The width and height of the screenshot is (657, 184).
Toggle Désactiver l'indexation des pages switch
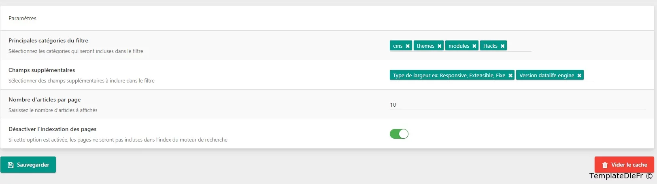pos(399,134)
